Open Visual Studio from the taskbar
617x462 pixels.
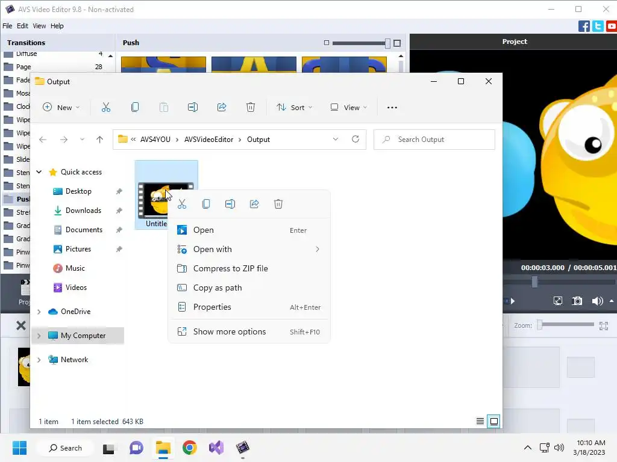point(216,448)
